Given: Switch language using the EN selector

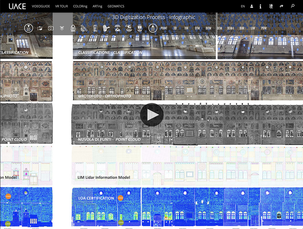Looking at the screenshot, I should pos(243,6).
